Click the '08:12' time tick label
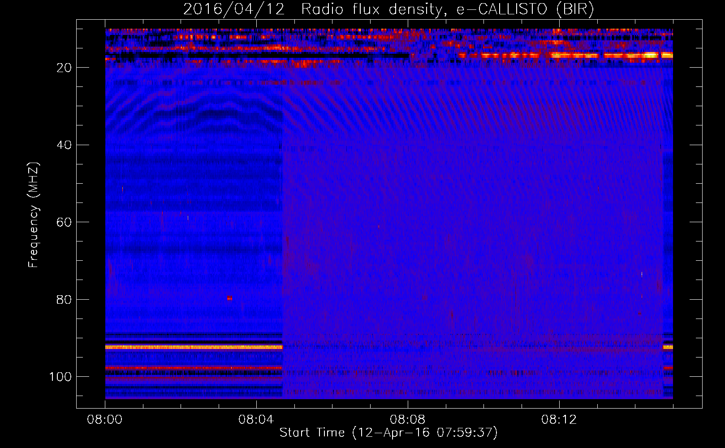725x448 pixels. tap(559, 420)
